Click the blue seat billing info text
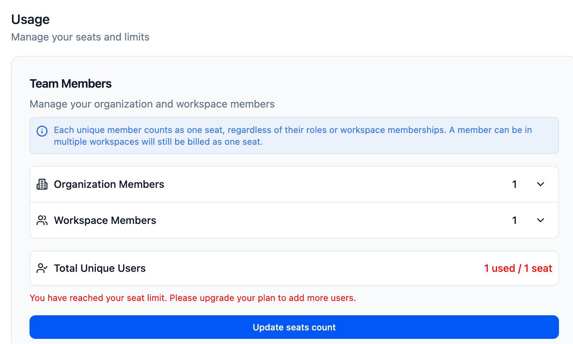Viewport: 573px width, 344px height. (x=293, y=136)
